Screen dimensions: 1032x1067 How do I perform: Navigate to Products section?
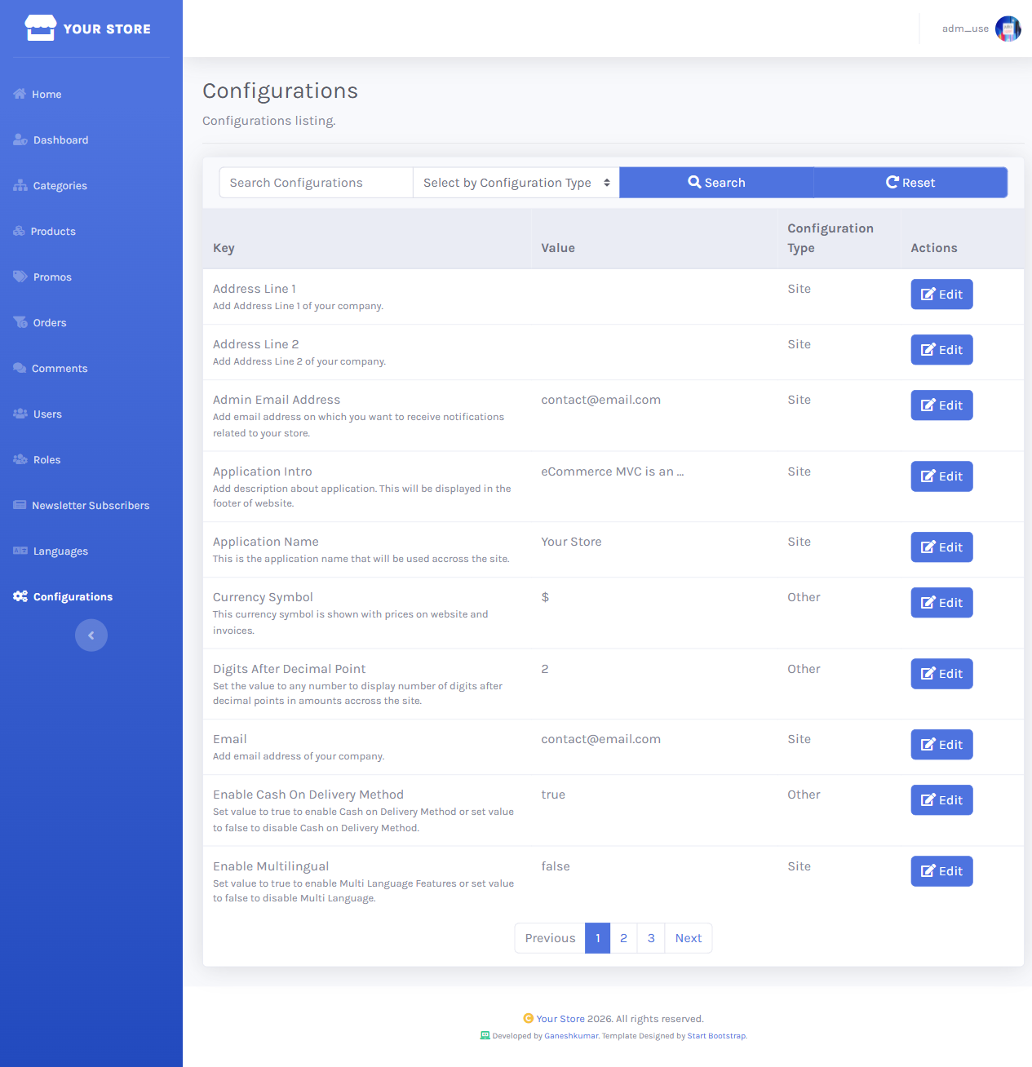click(x=91, y=231)
